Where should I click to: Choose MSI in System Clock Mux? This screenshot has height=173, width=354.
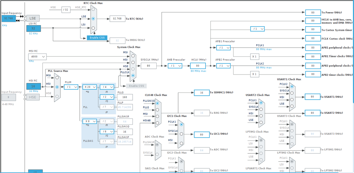pyautogui.click(x=133, y=56)
